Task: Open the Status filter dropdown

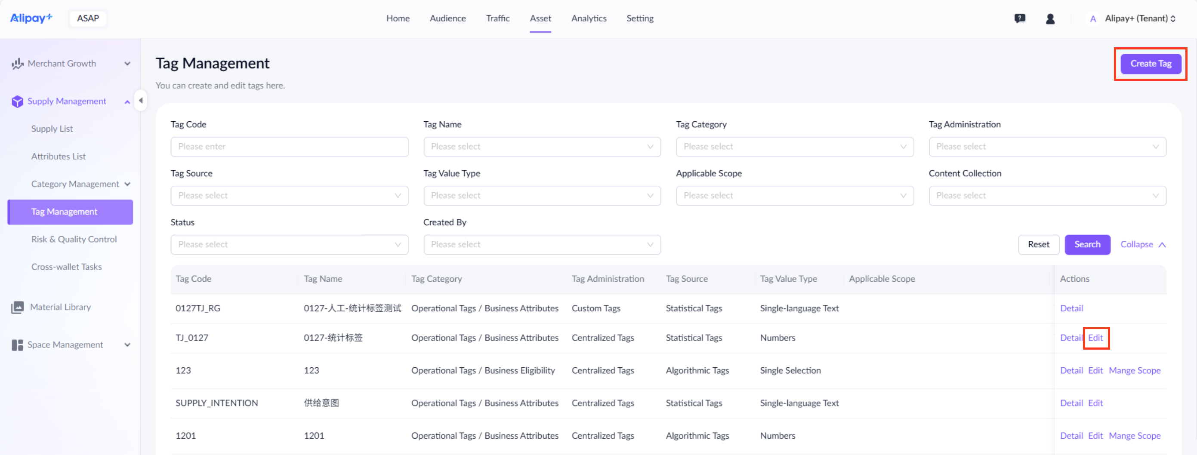Action: coord(289,244)
